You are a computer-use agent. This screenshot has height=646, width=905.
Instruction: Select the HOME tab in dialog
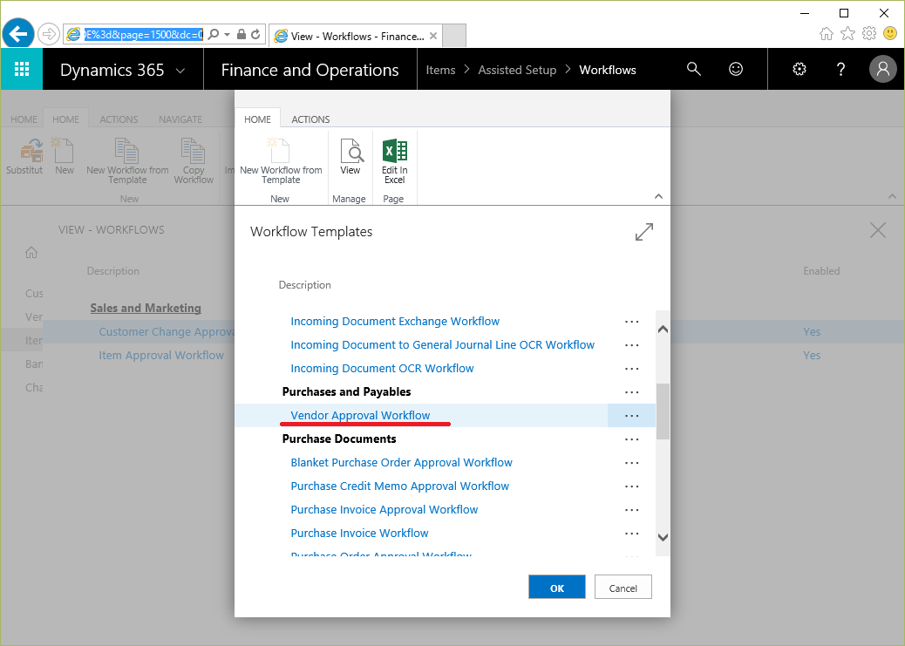point(257,119)
